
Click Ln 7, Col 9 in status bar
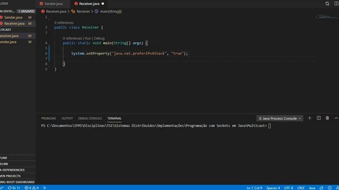[x=254, y=188]
